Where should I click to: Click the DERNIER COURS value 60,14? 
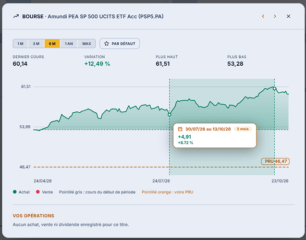20,64
